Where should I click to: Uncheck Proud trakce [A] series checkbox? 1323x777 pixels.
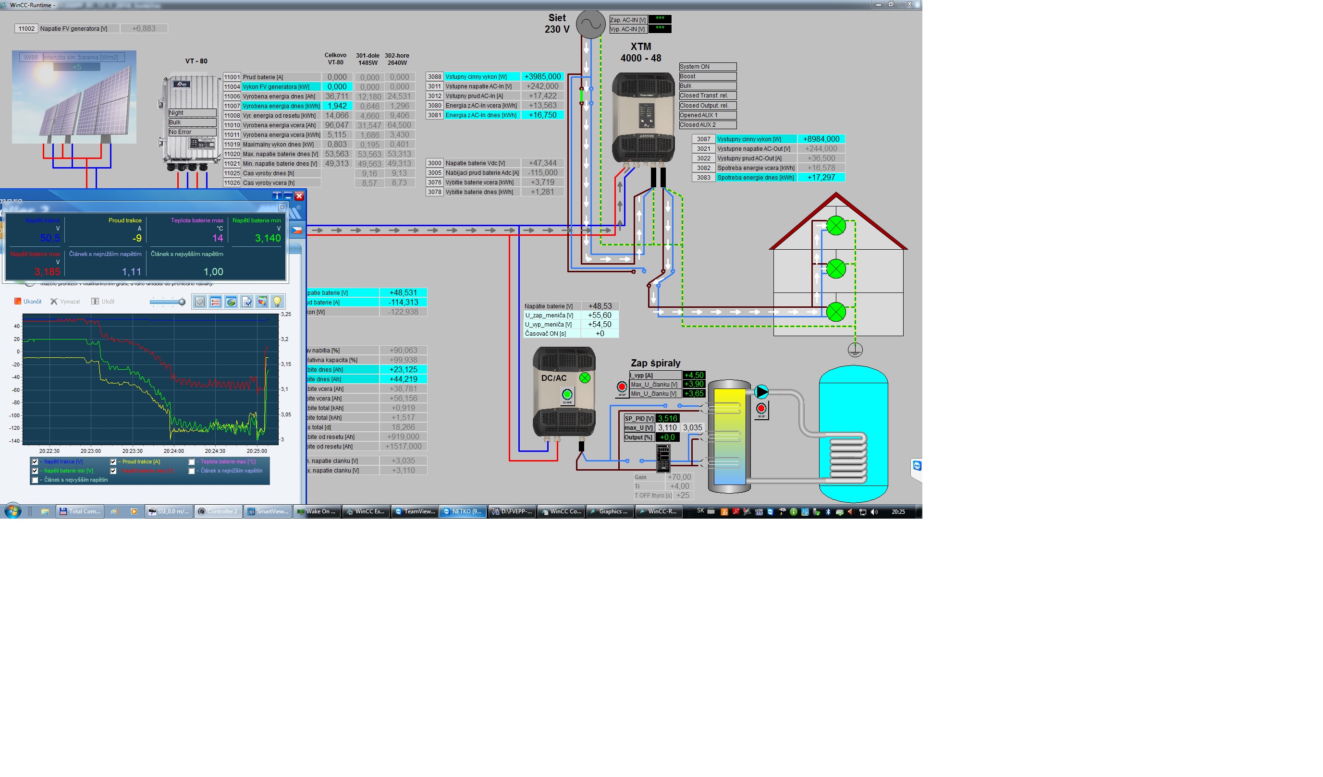(x=113, y=461)
